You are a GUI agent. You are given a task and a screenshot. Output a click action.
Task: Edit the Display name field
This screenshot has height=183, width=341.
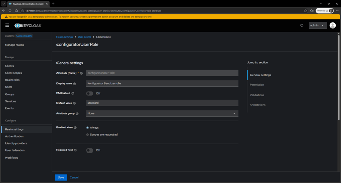162,83
